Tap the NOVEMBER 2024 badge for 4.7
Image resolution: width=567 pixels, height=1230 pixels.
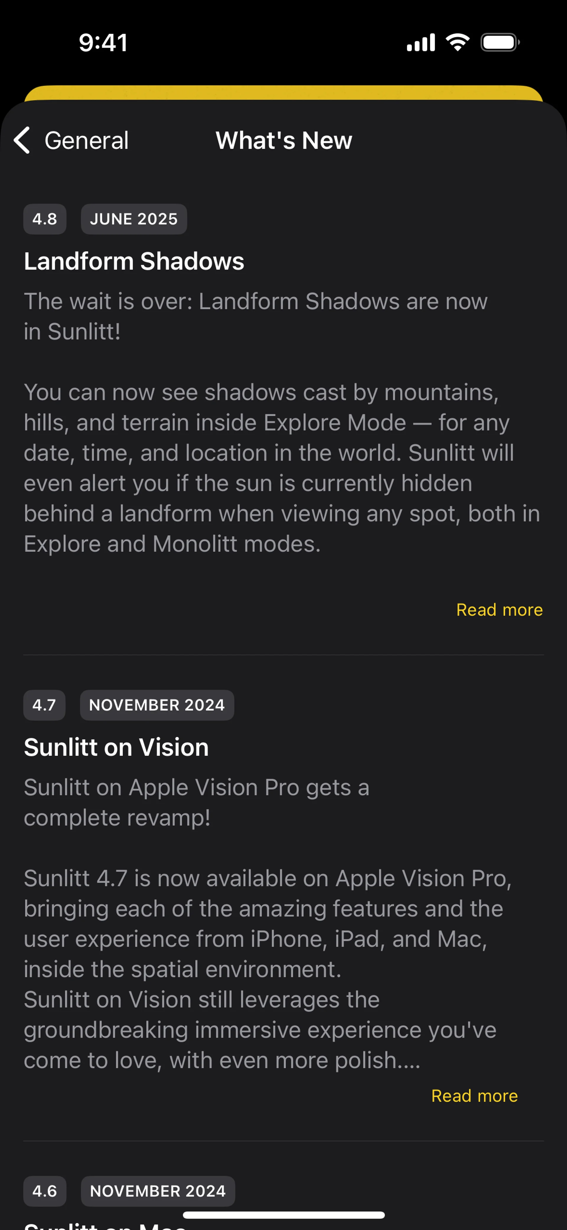point(157,705)
